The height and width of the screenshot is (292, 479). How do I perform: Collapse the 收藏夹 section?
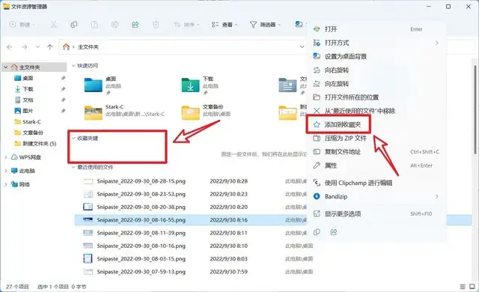(73, 139)
